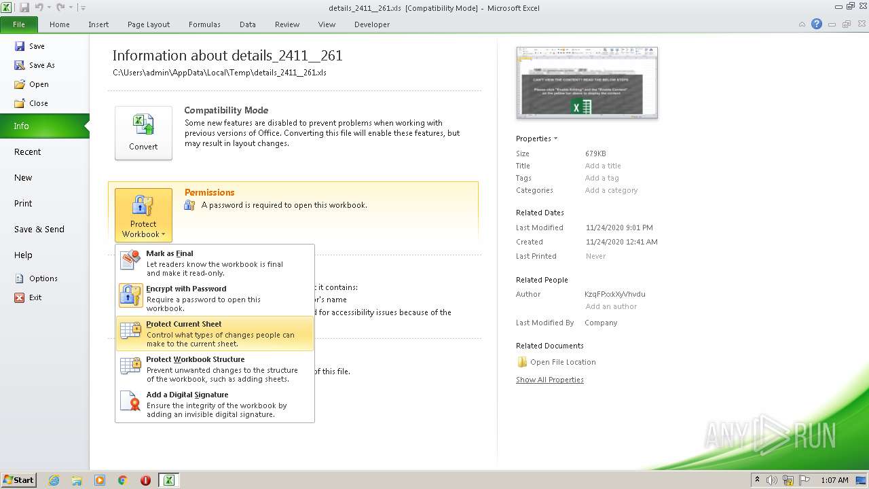Switch to the Review tab
Viewport: 869px width, 489px height.
pyautogui.click(x=287, y=24)
